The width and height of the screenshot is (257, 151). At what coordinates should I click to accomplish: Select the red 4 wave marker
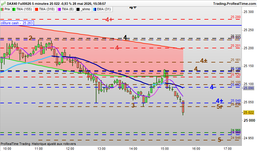click(x=117, y=48)
